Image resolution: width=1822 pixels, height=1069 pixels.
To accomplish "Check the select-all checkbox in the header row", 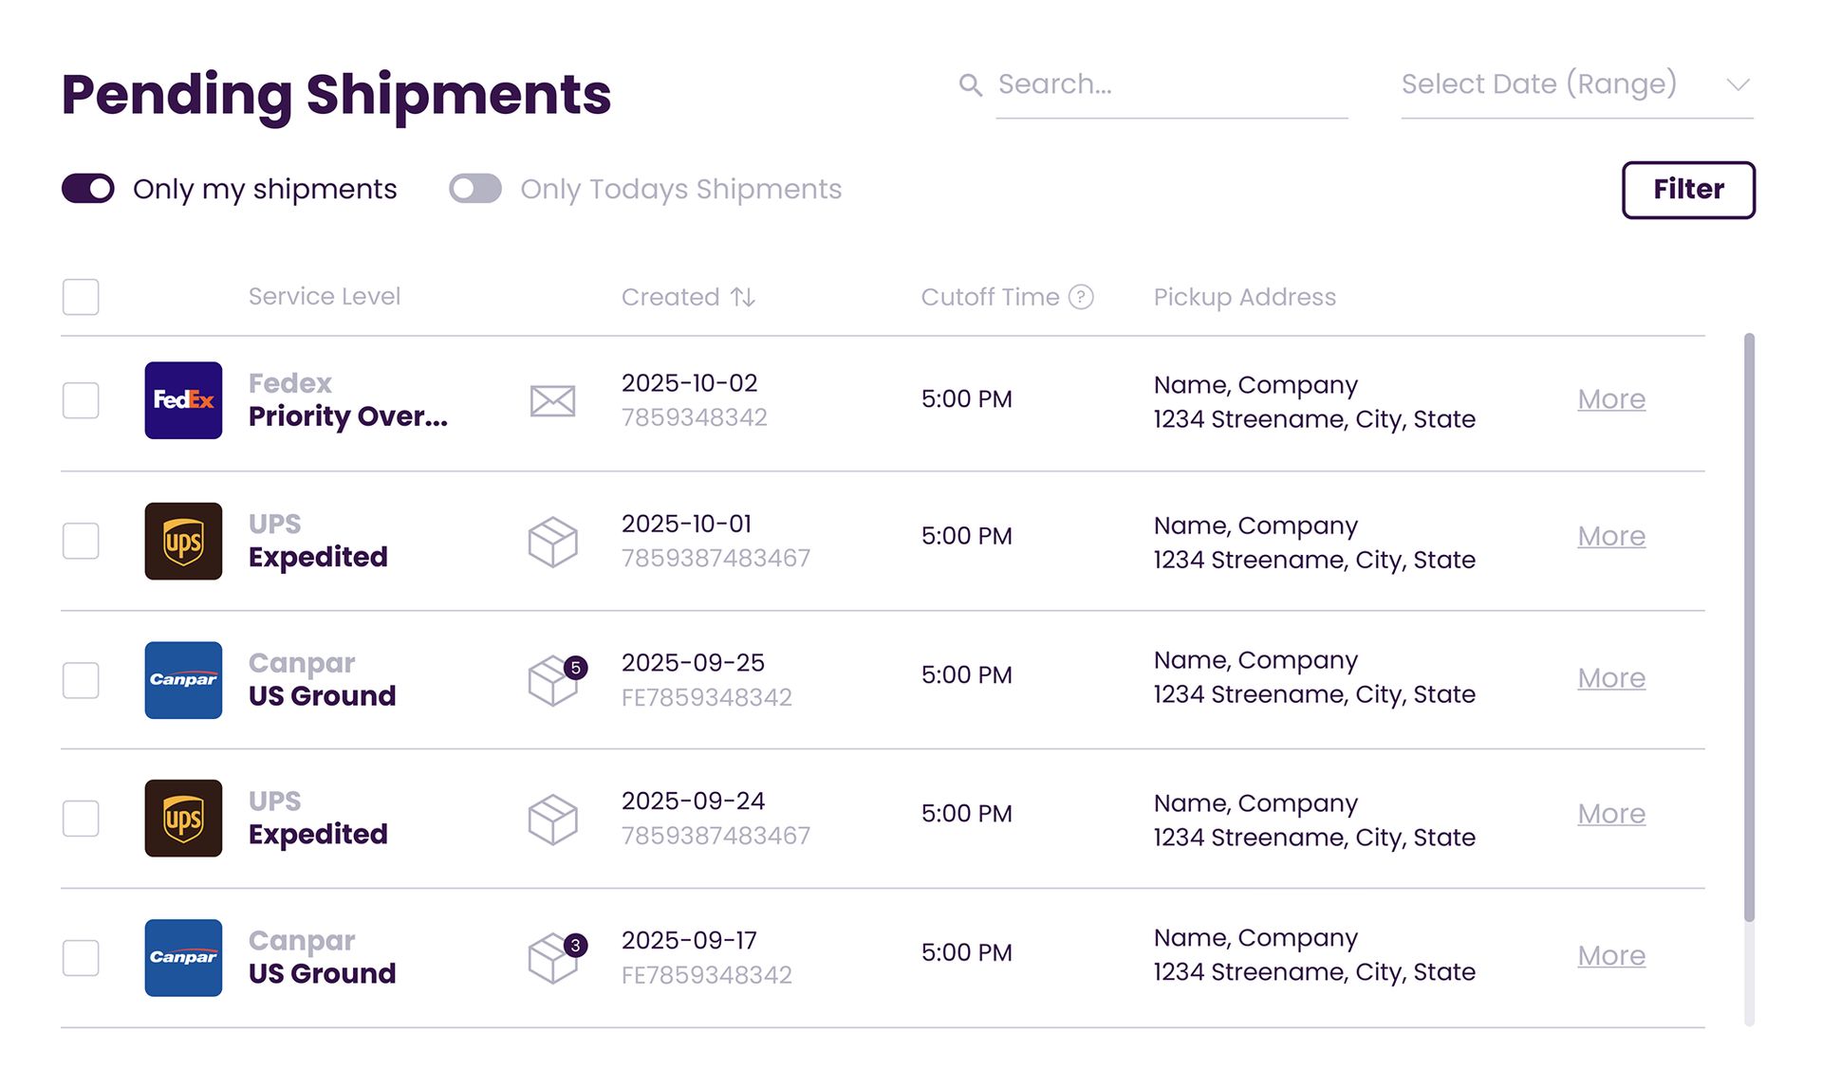I will 80,297.
